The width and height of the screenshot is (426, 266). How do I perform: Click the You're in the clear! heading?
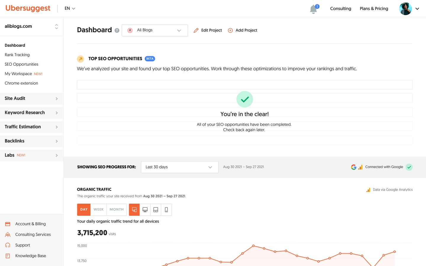245,114
